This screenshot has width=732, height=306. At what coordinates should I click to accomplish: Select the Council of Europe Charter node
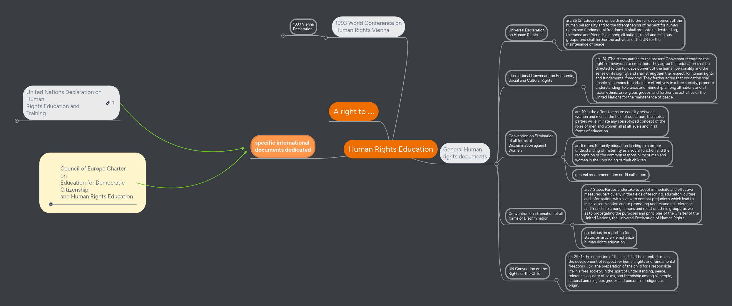[93, 183]
